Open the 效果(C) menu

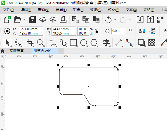coord(96,10)
